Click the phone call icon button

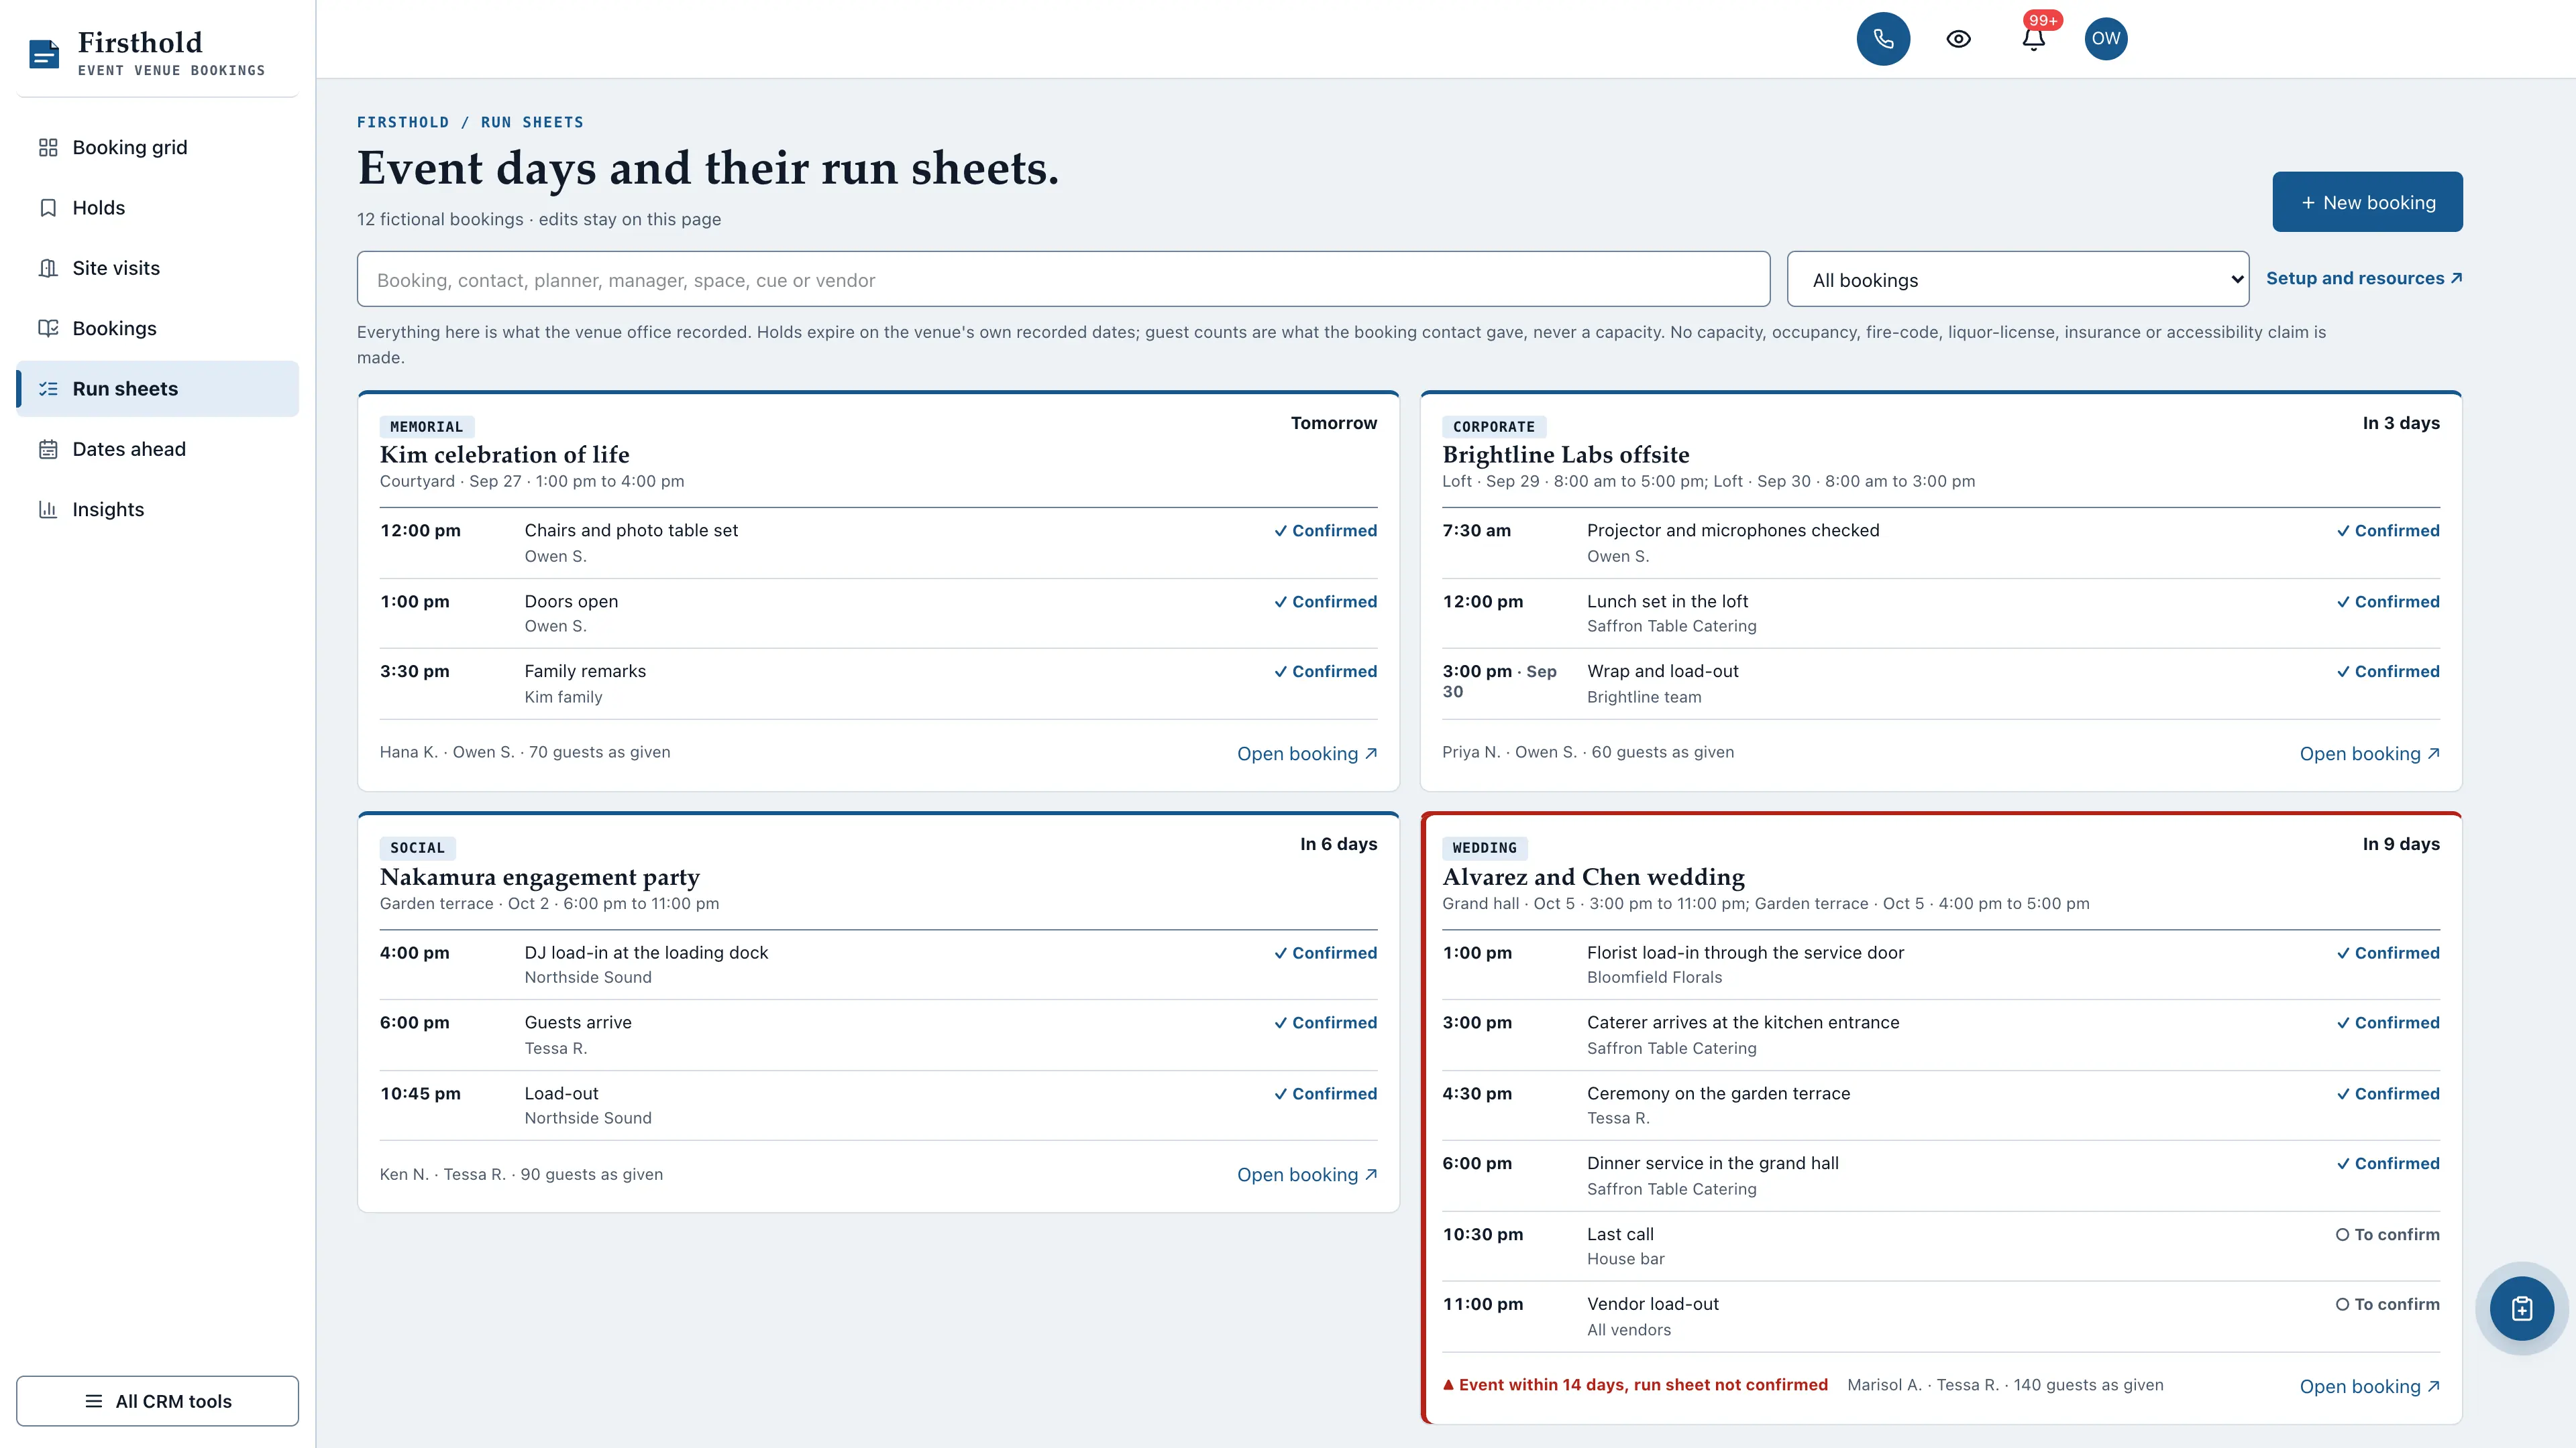pos(1883,39)
